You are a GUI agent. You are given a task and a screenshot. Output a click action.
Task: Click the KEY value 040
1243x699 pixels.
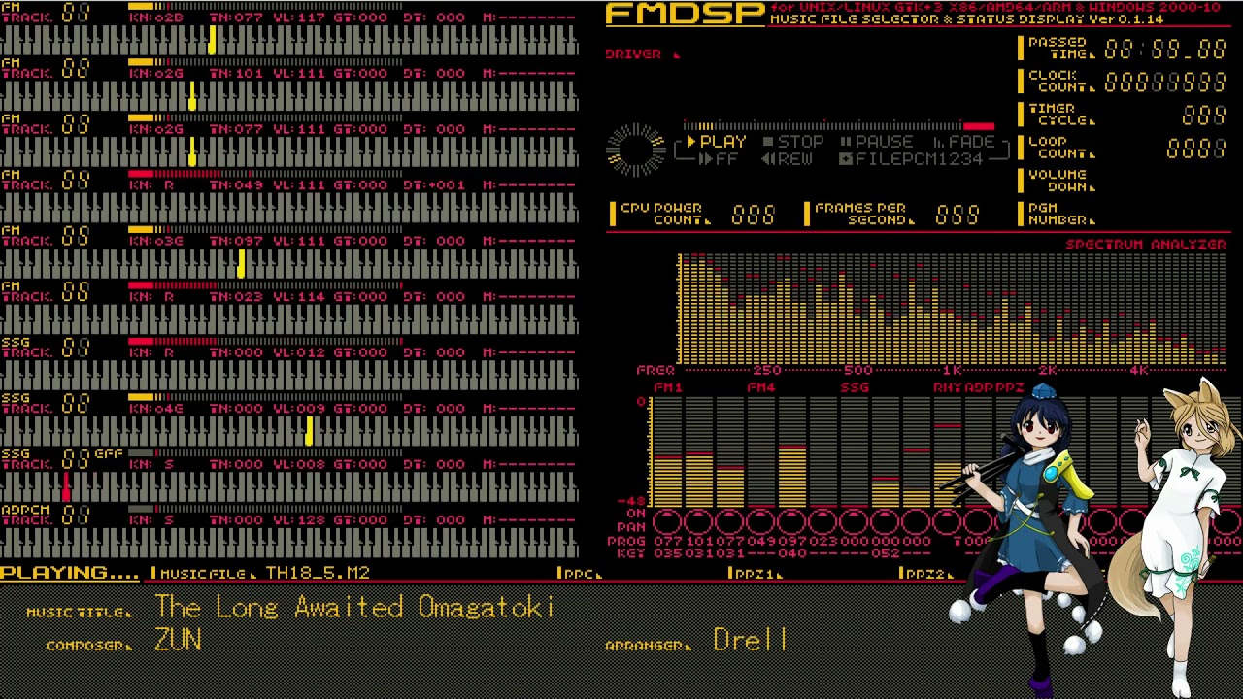coord(791,553)
